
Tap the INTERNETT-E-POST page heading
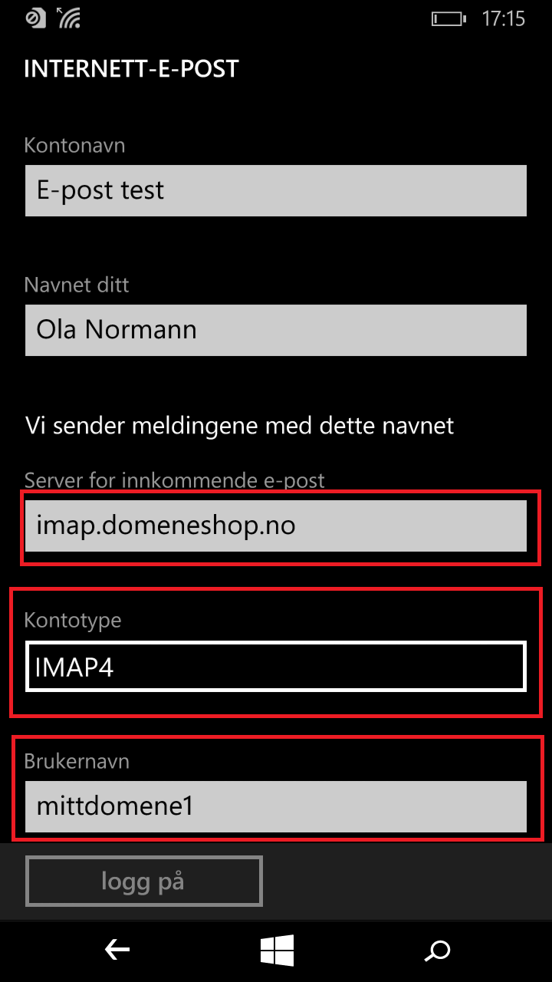(x=131, y=68)
